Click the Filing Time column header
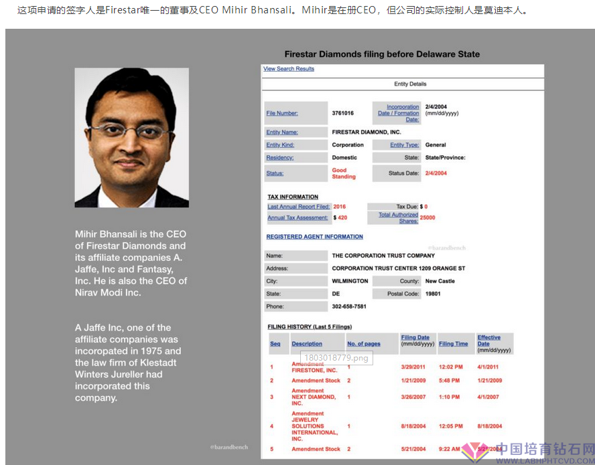The height and width of the screenshot is (465, 595). [x=454, y=344]
